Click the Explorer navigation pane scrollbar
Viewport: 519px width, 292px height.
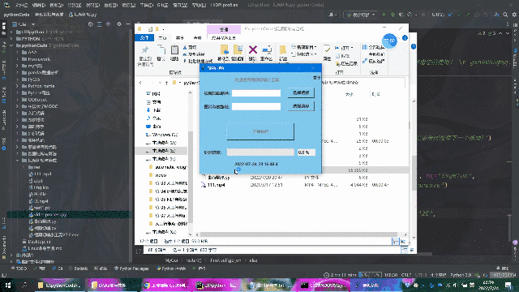(x=190, y=177)
